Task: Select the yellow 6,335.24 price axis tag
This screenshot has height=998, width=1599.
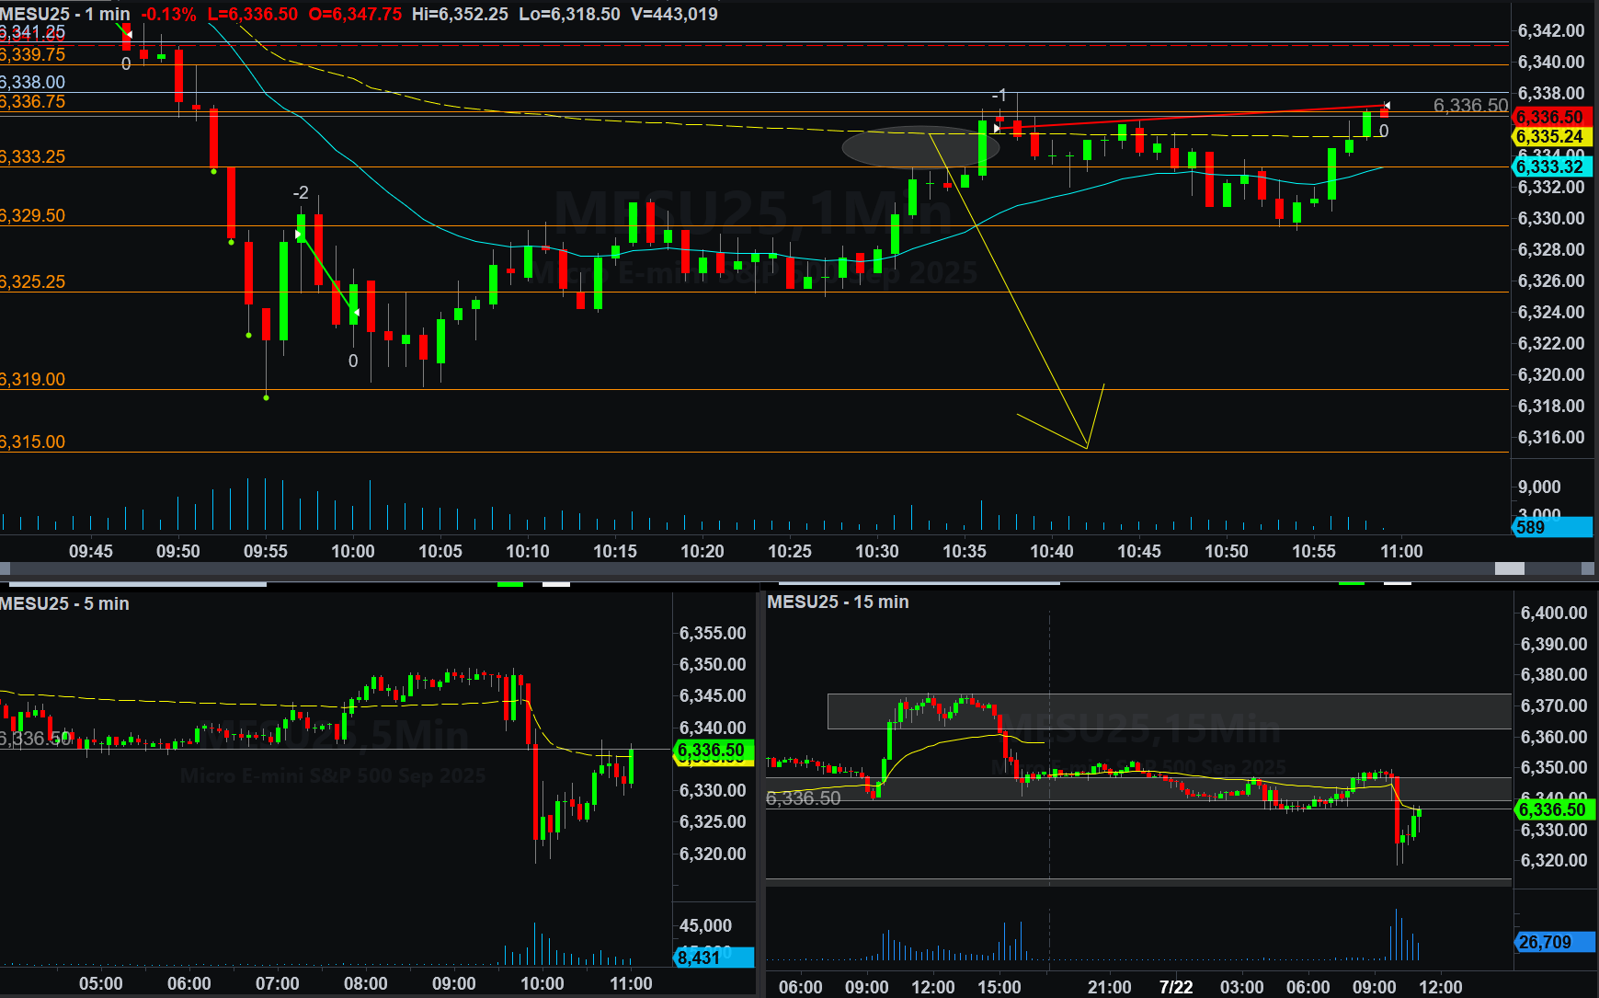Action: 1549,136
